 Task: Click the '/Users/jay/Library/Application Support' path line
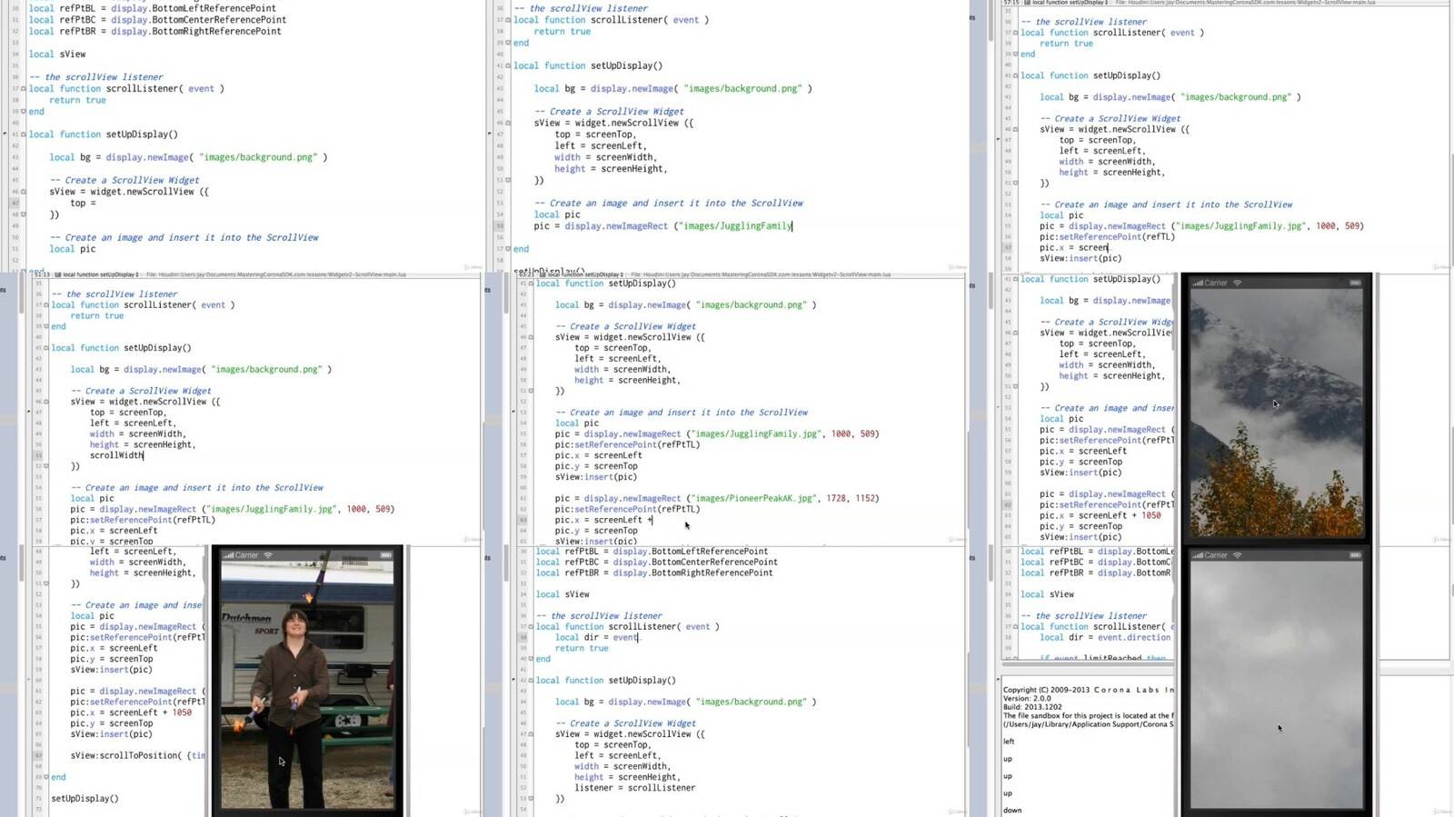(1089, 724)
